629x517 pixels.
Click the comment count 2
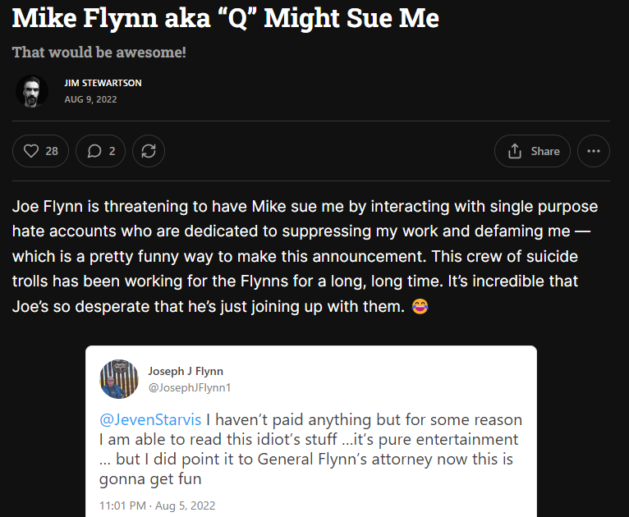(x=112, y=151)
